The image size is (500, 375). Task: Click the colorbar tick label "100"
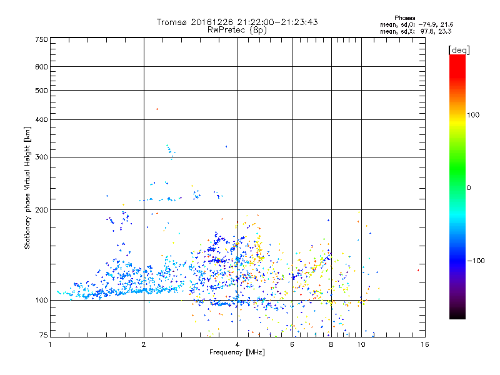(x=473, y=115)
